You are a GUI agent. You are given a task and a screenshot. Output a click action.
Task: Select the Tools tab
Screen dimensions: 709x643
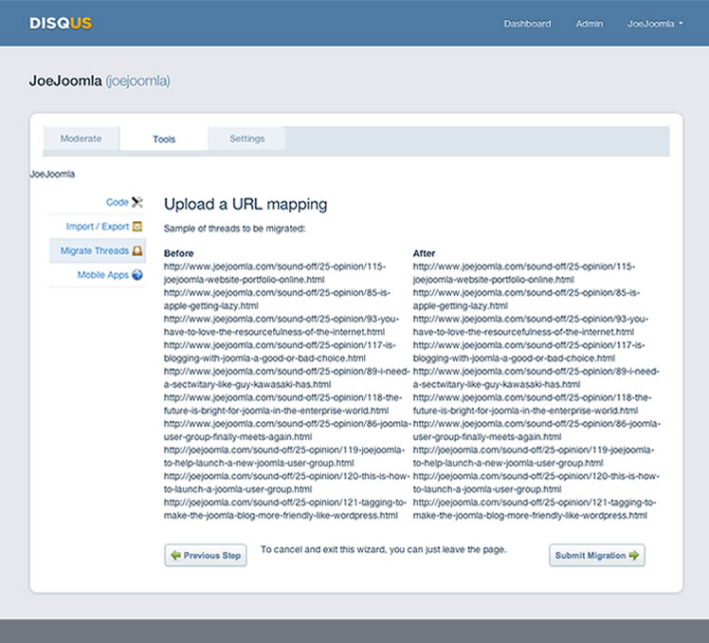point(164,139)
